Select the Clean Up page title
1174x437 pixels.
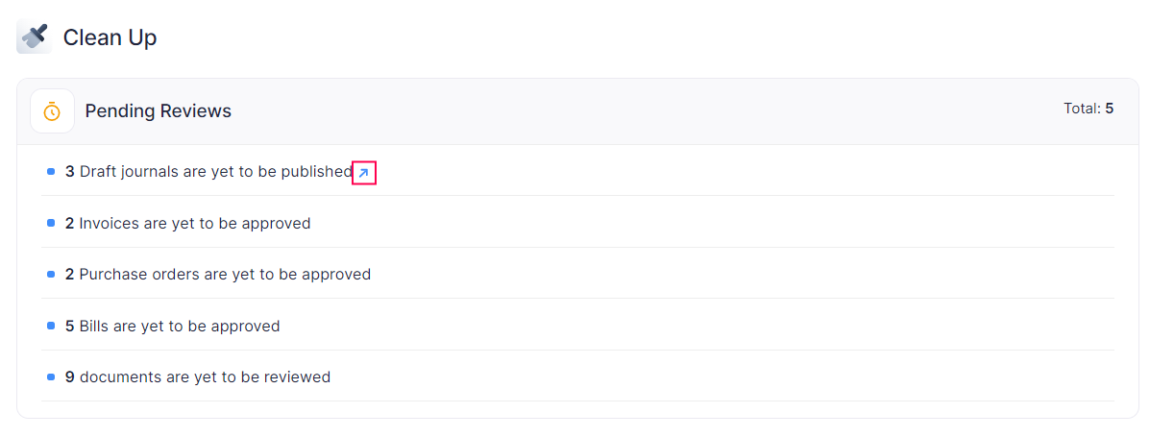[110, 37]
